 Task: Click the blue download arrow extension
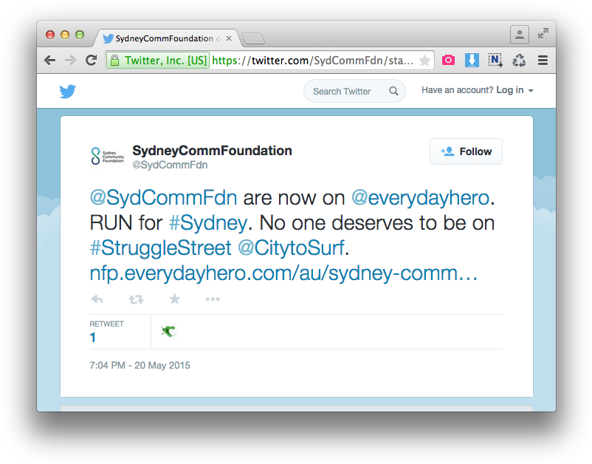click(x=472, y=60)
